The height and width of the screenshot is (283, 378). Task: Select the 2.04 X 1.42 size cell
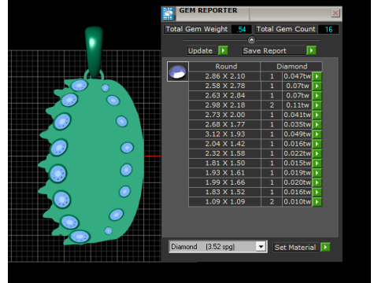pyautogui.click(x=224, y=144)
